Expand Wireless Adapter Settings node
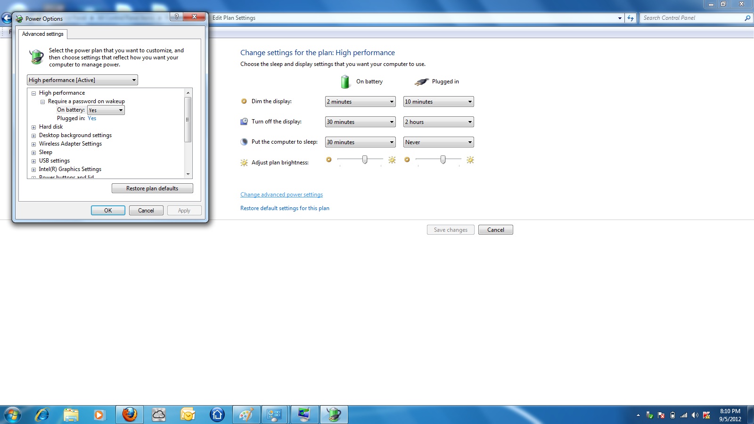This screenshot has height=424, width=754. coord(33,144)
